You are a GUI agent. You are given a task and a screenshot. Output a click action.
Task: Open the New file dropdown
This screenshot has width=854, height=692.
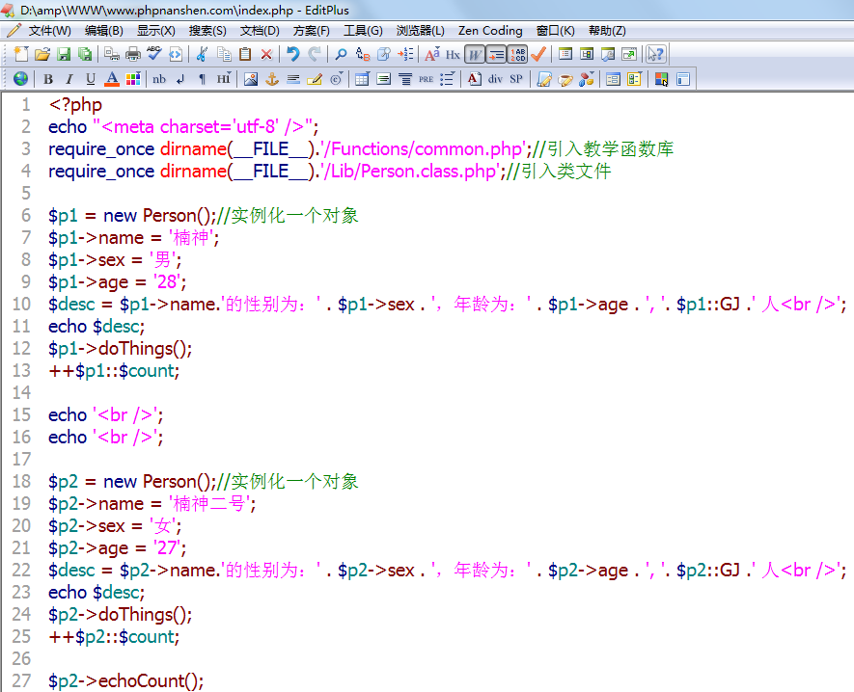click(20, 54)
